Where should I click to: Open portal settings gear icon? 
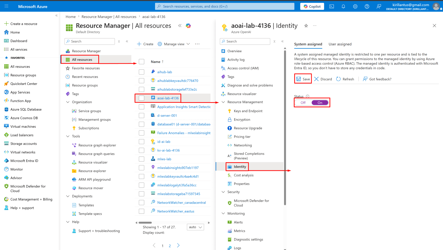tap(355, 6)
